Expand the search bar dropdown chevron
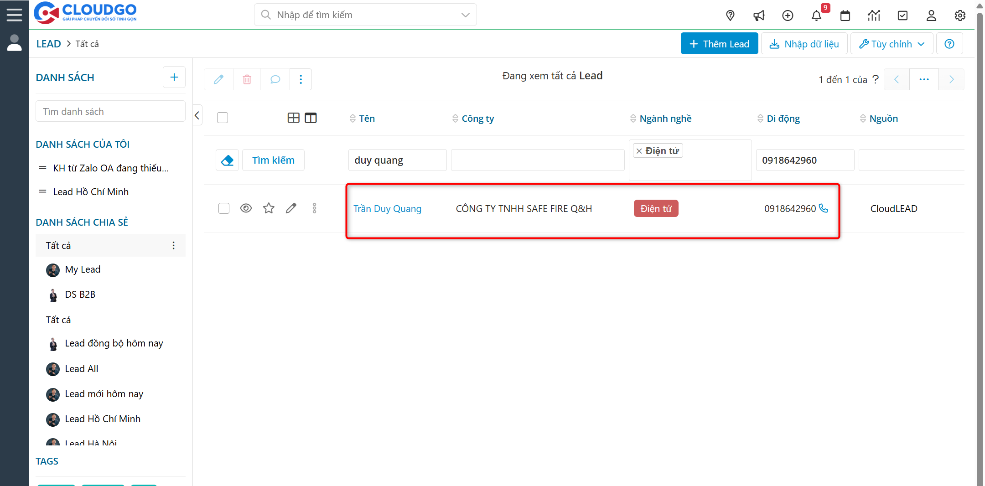 point(465,15)
